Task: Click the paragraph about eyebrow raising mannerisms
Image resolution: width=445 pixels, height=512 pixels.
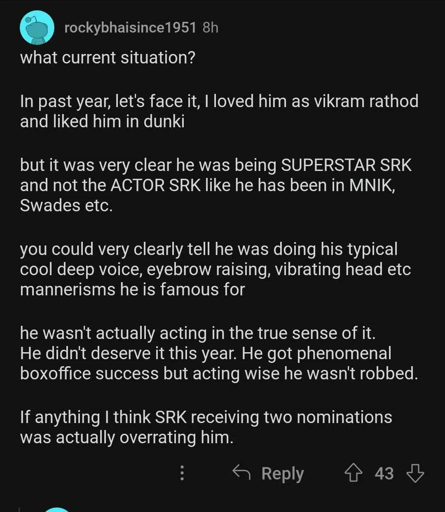Action: click(x=215, y=269)
